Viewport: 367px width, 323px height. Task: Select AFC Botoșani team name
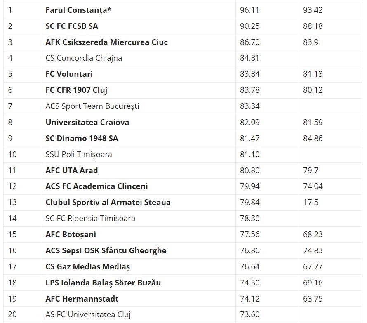71,235
